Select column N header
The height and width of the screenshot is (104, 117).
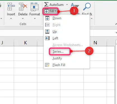95,43
